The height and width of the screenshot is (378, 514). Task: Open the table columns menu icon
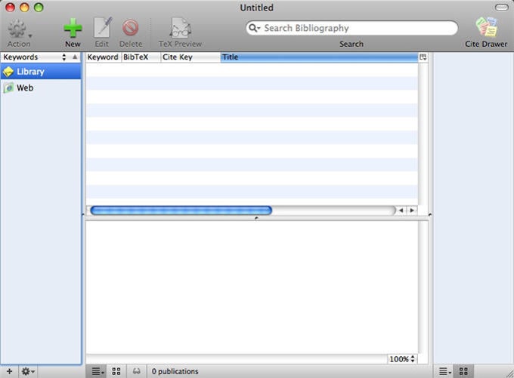(x=423, y=57)
